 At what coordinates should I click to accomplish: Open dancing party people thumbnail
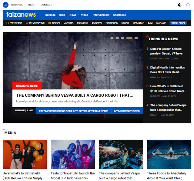click(73, 154)
